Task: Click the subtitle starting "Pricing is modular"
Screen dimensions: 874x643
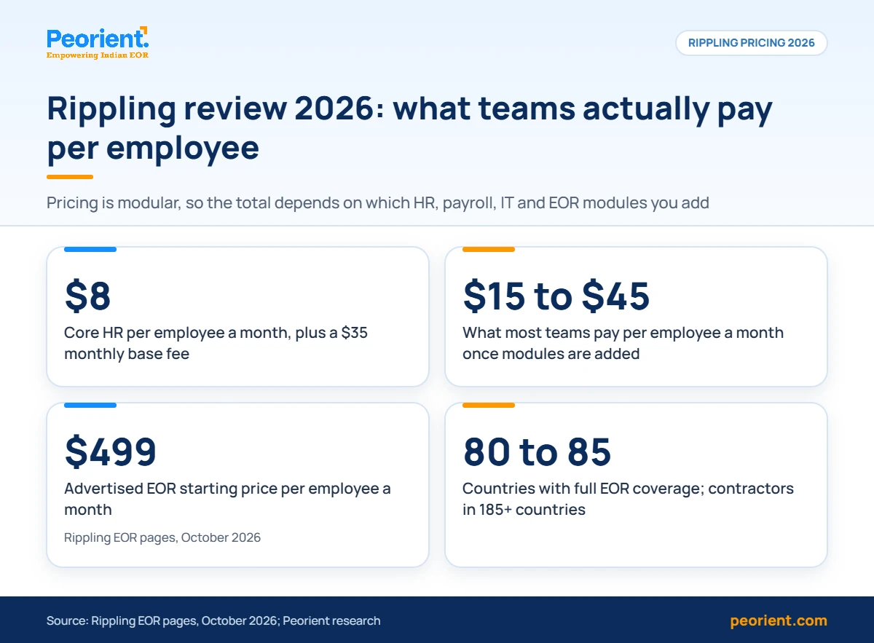Action: tap(378, 202)
